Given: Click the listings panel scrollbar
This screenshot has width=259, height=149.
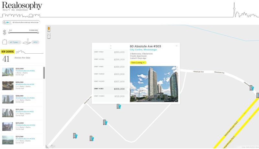Looking at the screenshot, I should (44, 73).
